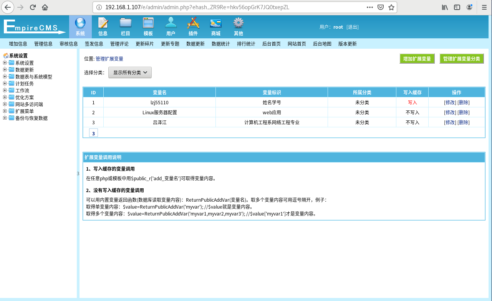Click 写入 cache status for lzj55110

(412, 103)
